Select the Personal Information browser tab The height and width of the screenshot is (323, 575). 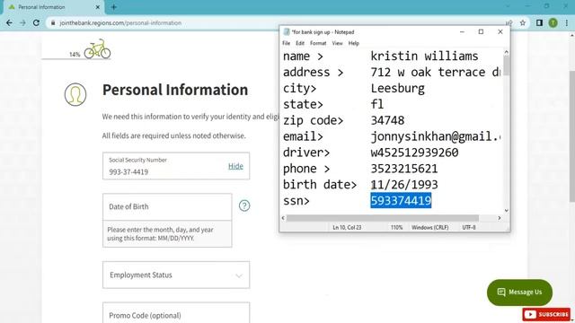coord(54,7)
